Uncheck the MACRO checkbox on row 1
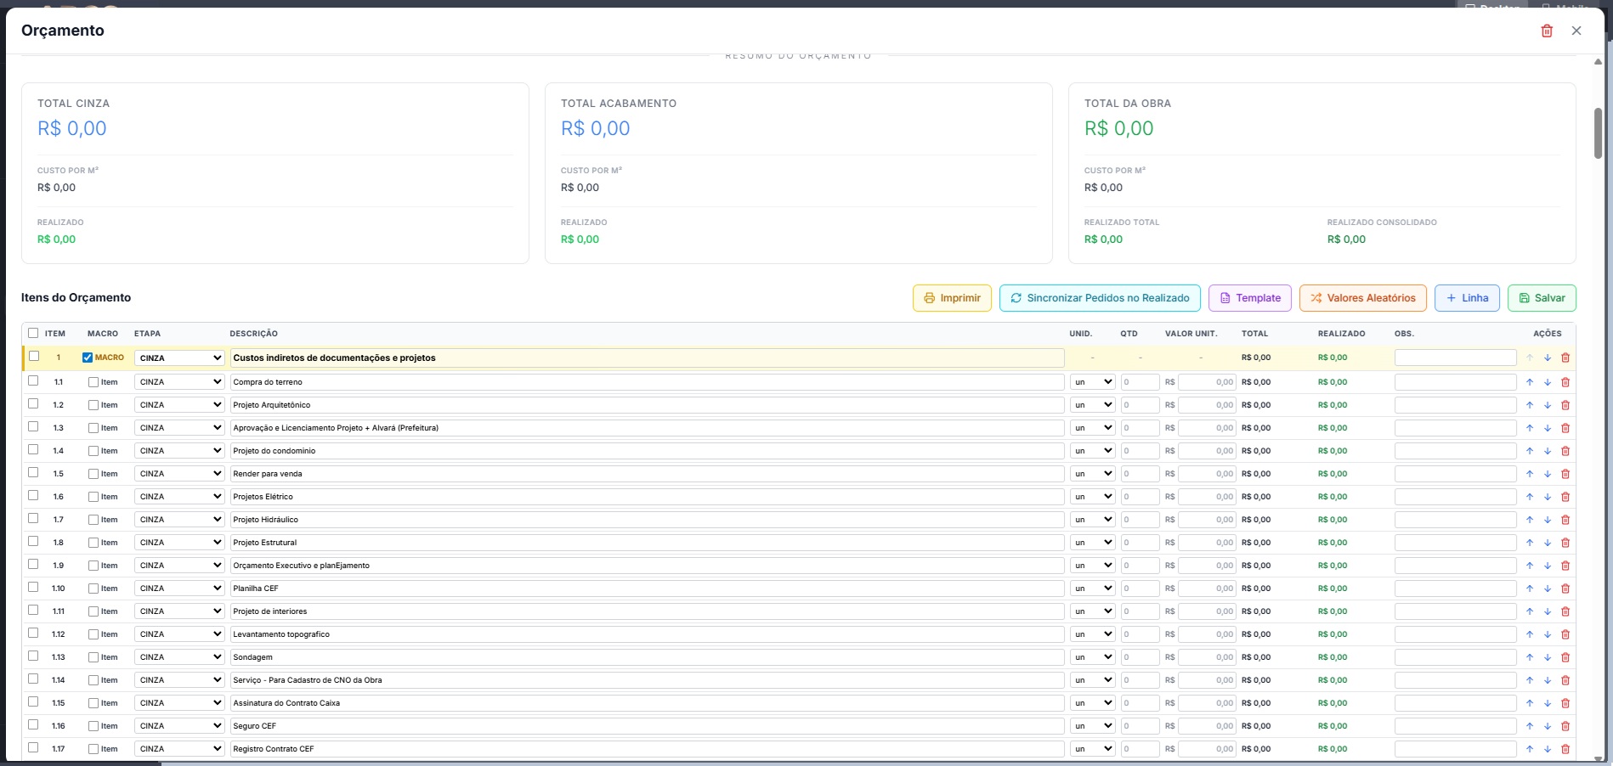This screenshot has height=766, width=1613. 88,358
